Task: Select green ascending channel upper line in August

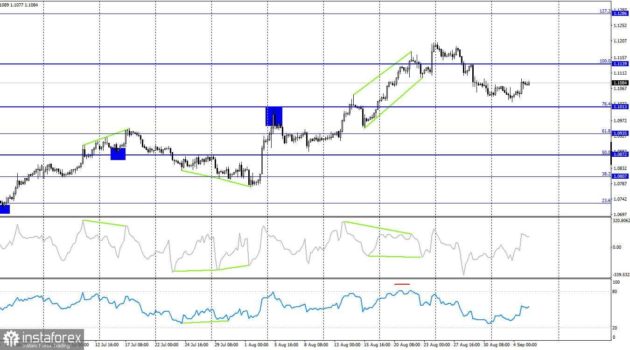Action: pyautogui.click(x=382, y=73)
